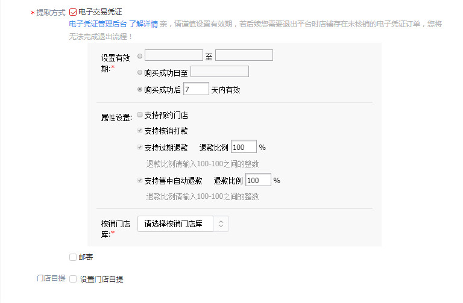
Task: Click the 了解详情 link
Action: 143,25
